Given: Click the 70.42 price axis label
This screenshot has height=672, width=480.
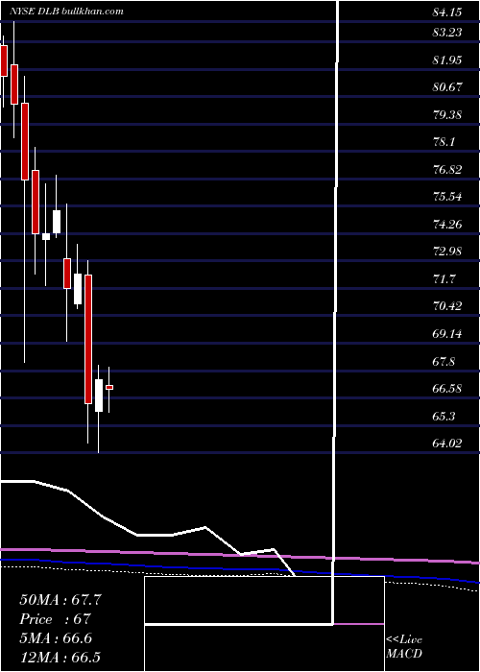Looking at the screenshot, I should coord(447,306).
